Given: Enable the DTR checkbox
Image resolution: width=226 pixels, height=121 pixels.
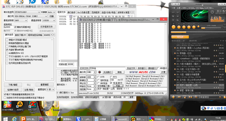Looking at the screenshot, I should [99, 77].
